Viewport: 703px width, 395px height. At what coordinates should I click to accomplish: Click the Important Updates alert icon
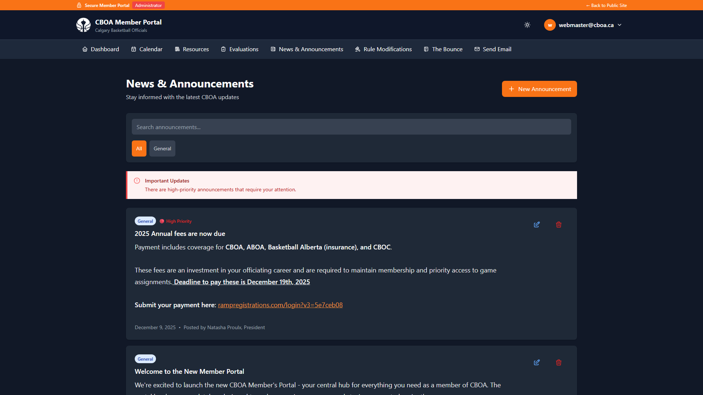137,181
